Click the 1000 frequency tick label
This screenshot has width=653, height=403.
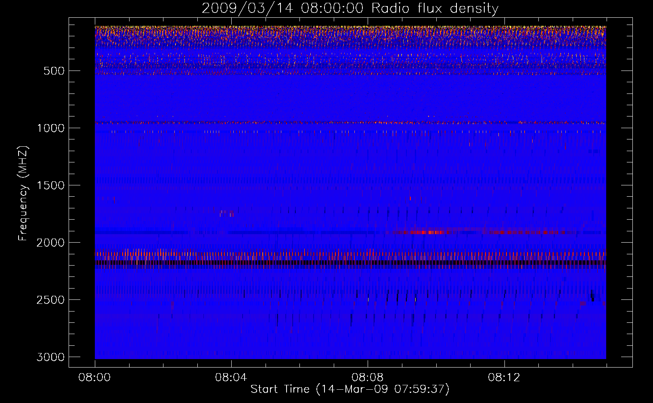pos(51,128)
